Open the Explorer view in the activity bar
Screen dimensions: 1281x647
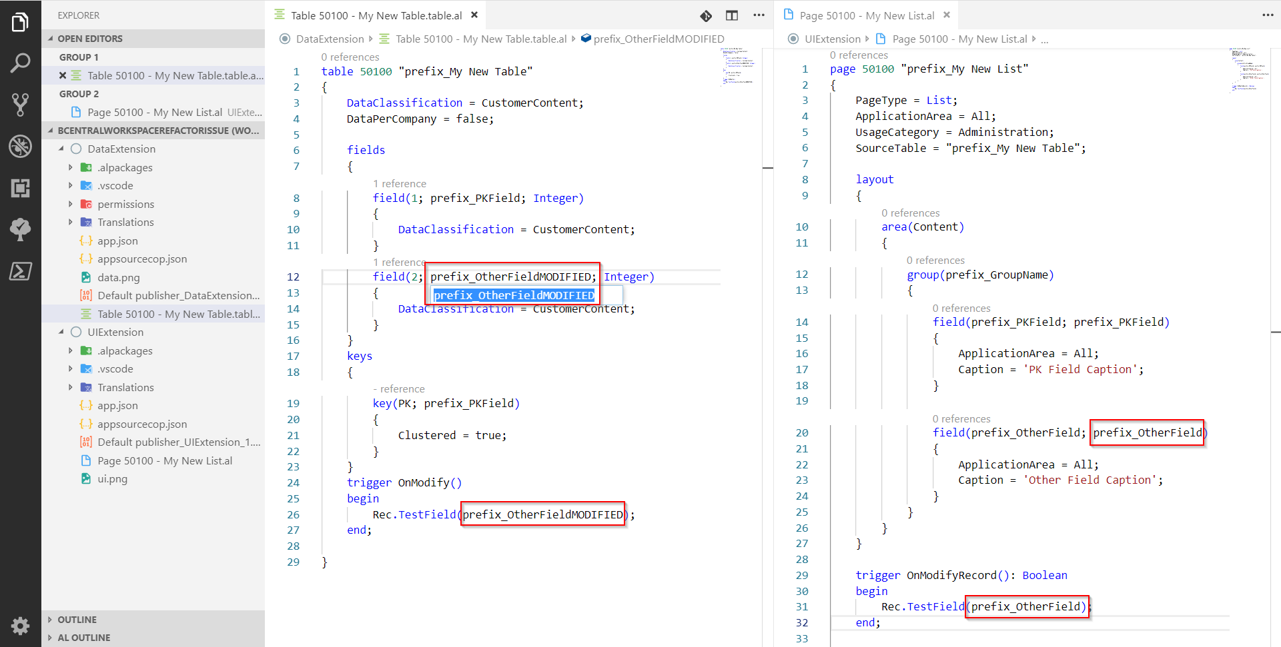(x=20, y=22)
